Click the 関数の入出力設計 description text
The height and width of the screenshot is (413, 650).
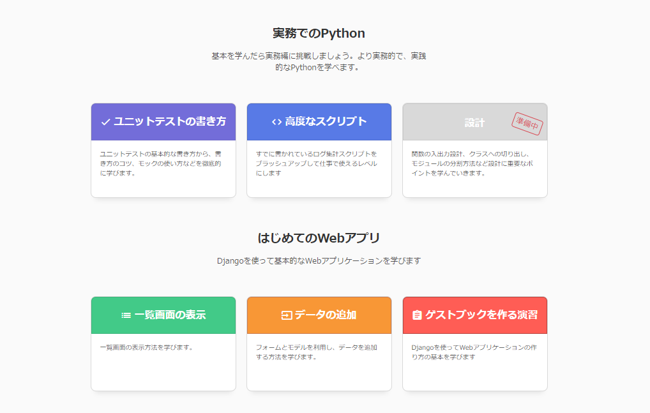472,163
